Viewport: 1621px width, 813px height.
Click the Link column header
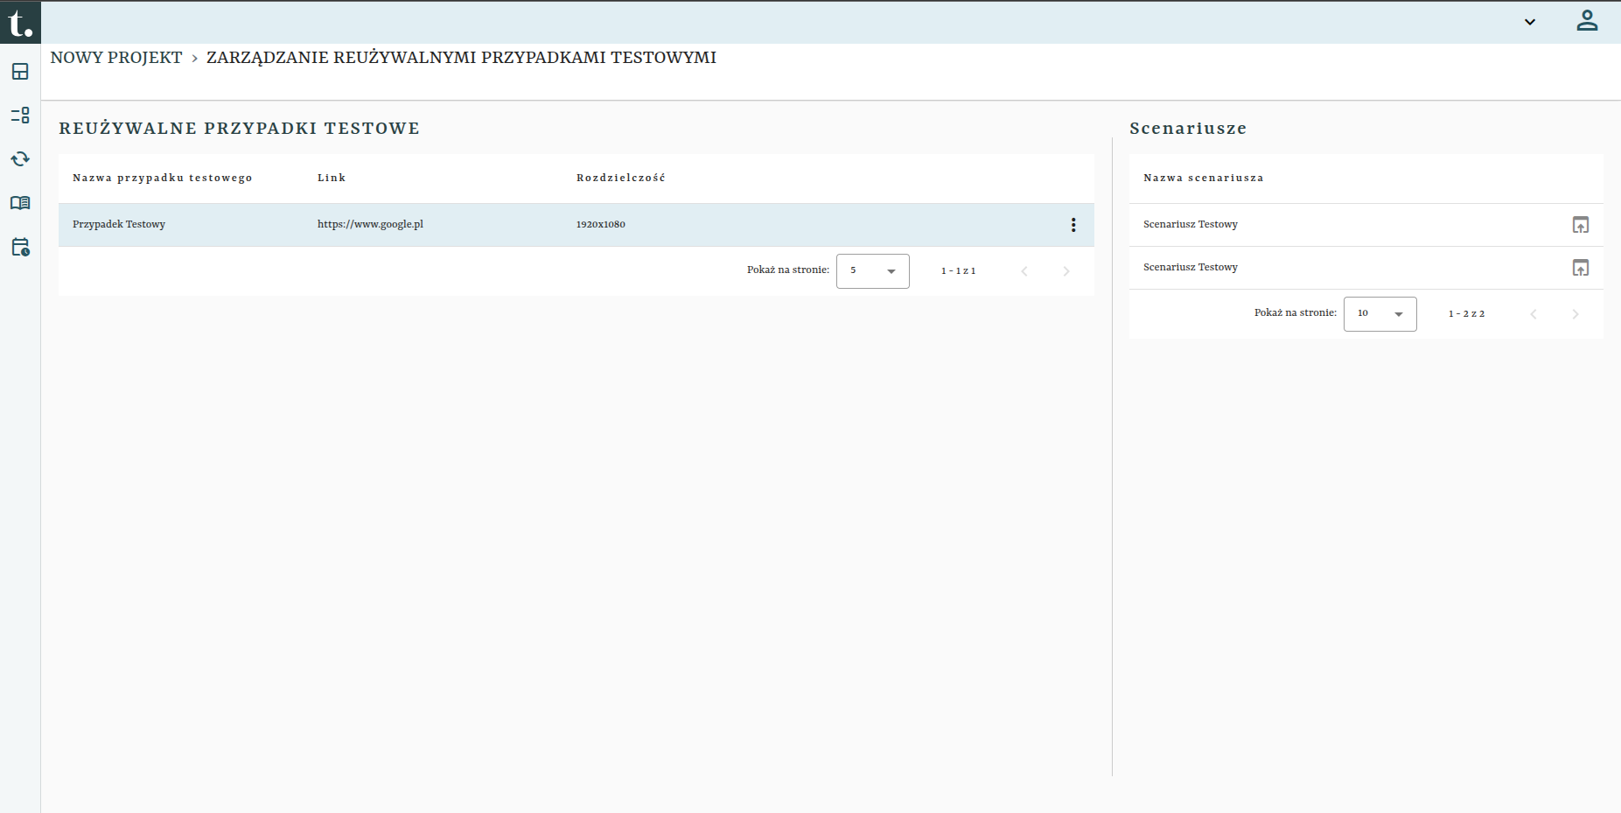tap(332, 178)
